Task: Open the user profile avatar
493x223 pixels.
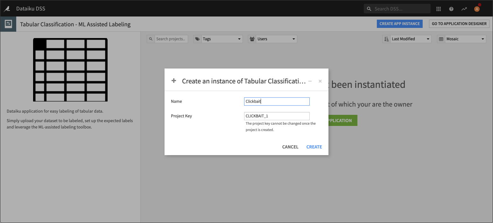Action: (477, 9)
